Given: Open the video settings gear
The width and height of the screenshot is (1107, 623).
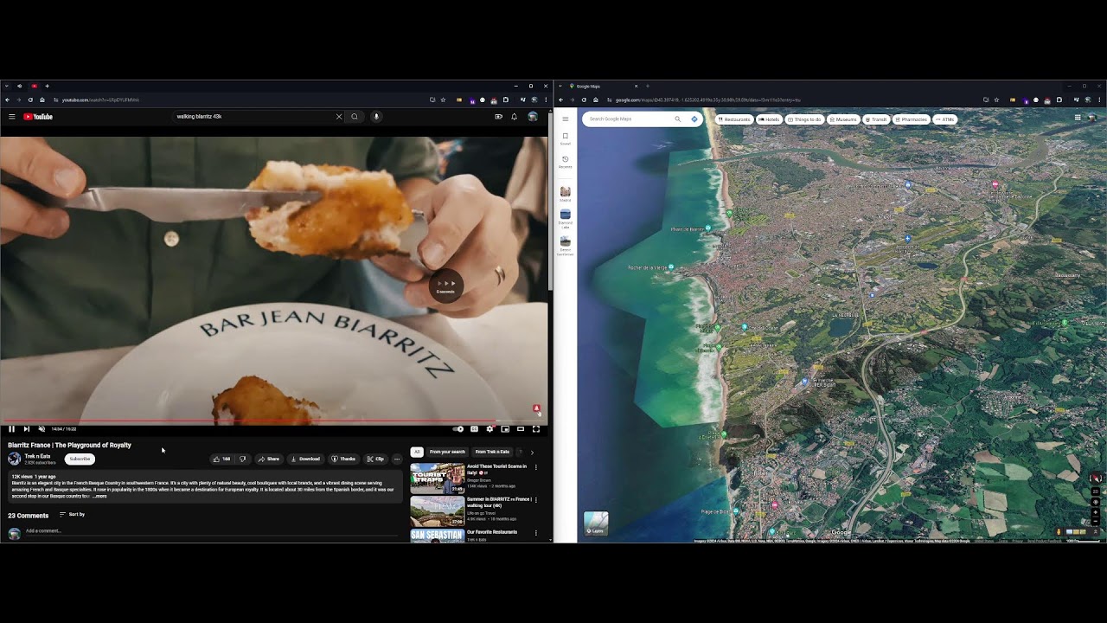Looking at the screenshot, I should tap(490, 429).
